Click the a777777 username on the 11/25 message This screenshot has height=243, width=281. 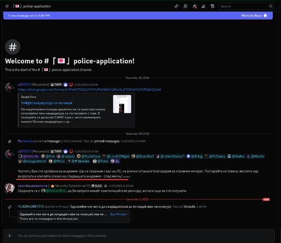click(x=24, y=85)
